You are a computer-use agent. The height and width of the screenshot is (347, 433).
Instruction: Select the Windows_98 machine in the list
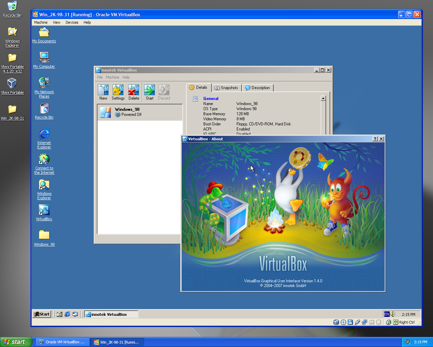pos(140,112)
